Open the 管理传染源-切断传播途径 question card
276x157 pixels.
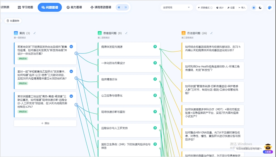(213, 92)
